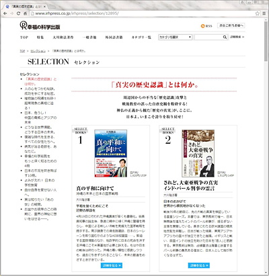The image size is (269, 276).
Task: Expand the カテゴリを選択 dropdown
Action: 176,37
